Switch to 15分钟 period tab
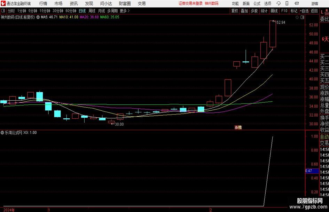The image size is (329, 212). [45, 11]
